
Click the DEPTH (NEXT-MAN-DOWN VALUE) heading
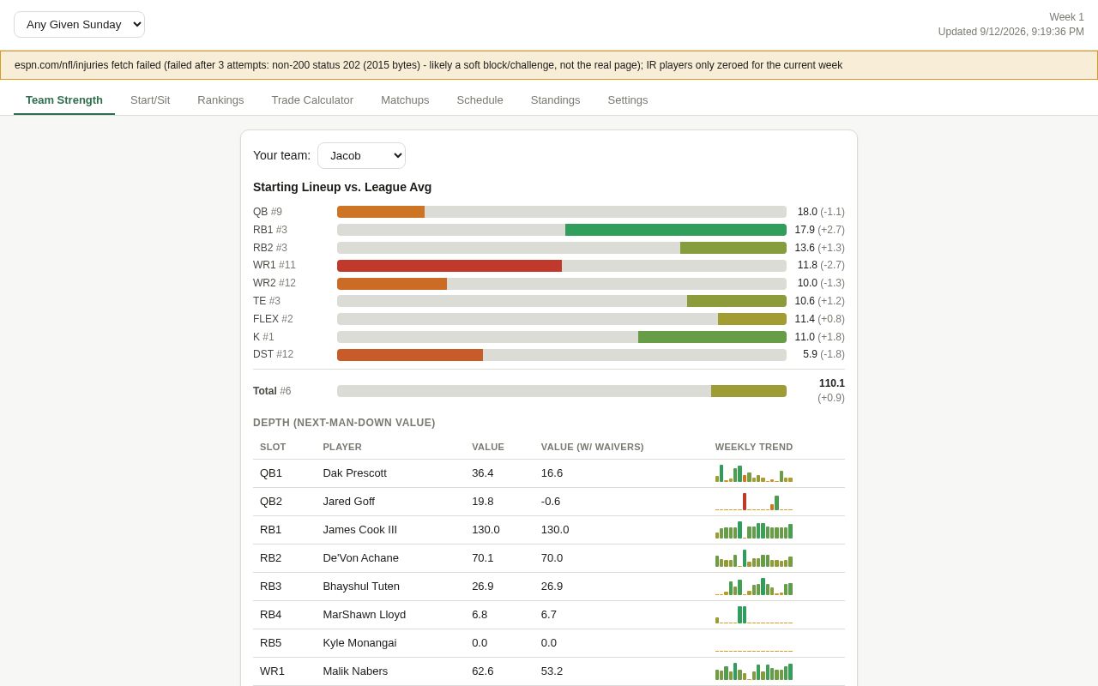pos(344,423)
